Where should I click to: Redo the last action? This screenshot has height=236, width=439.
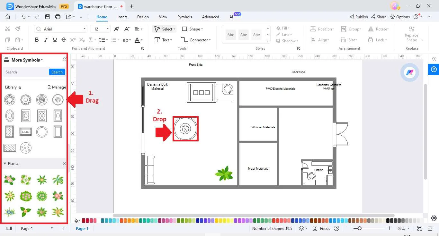[37, 17]
